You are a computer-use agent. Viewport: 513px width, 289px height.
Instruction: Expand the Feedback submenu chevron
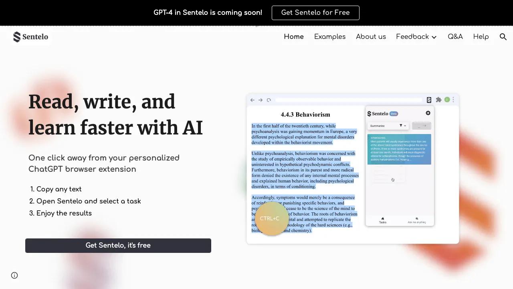[434, 37]
